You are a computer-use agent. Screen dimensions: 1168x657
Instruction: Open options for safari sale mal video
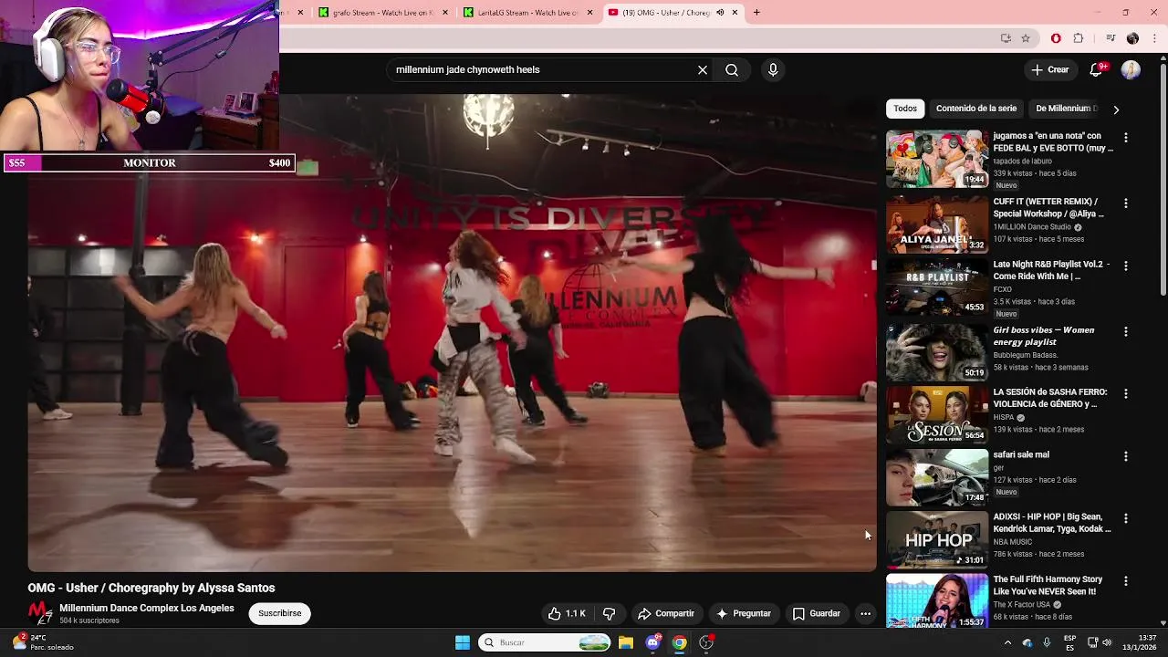(1126, 455)
